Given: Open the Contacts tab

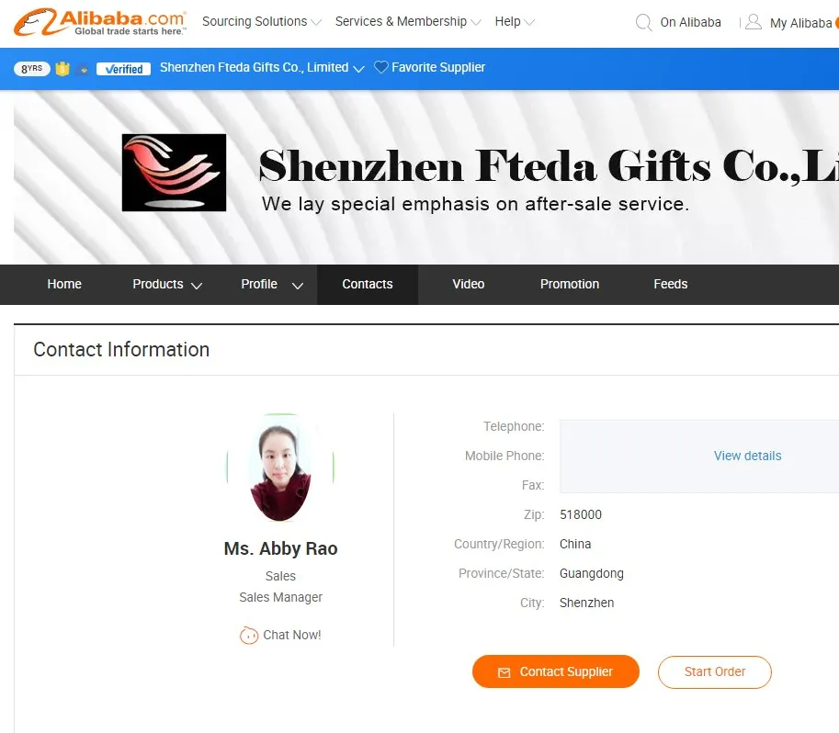Looking at the screenshot, I should [368, 284].
